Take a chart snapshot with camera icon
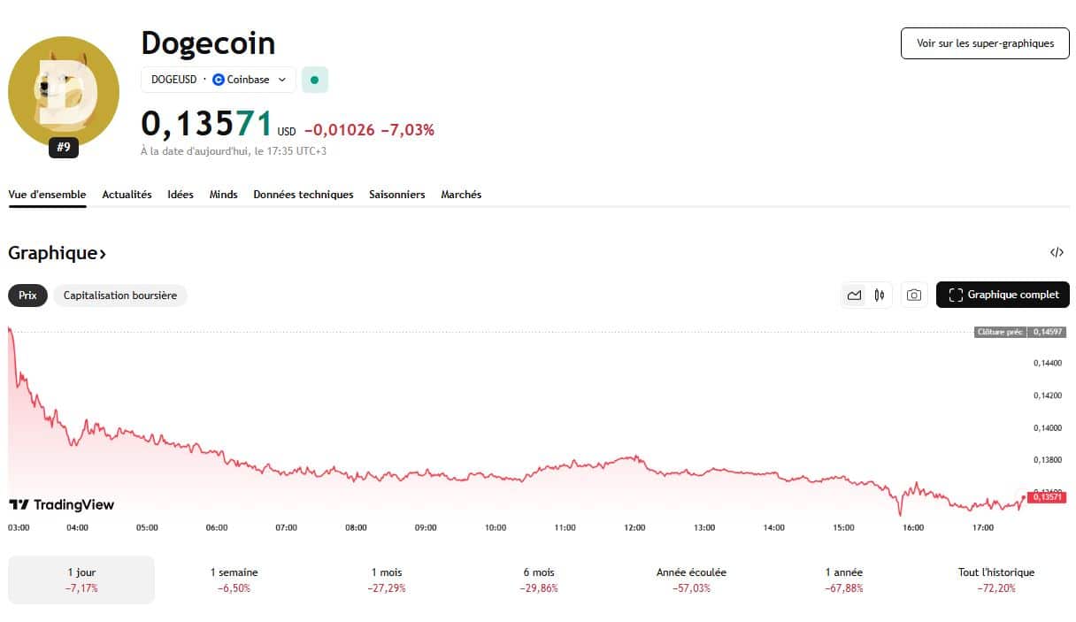 913,295
